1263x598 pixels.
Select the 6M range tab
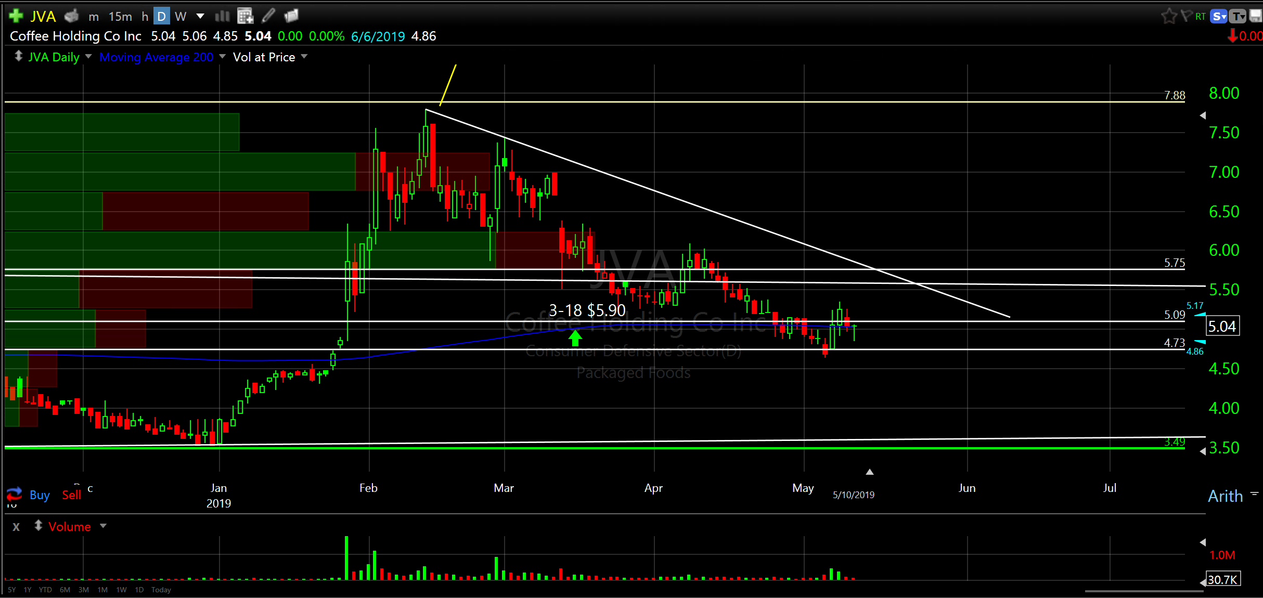[65, 590]
